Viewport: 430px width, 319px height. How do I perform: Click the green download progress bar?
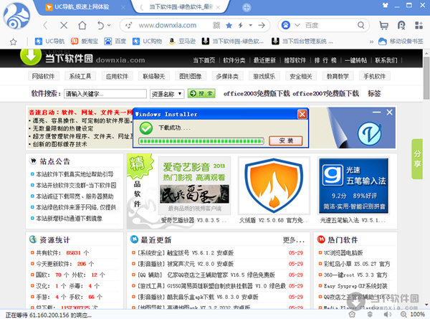tap(201, 141)
